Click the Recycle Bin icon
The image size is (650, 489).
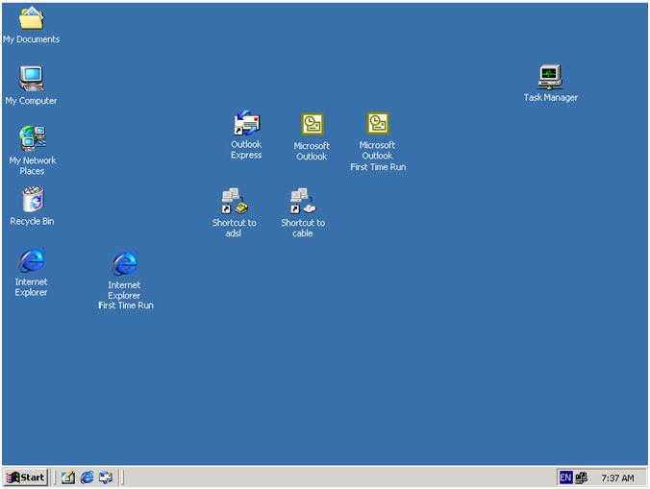click(x=32, y=200)
